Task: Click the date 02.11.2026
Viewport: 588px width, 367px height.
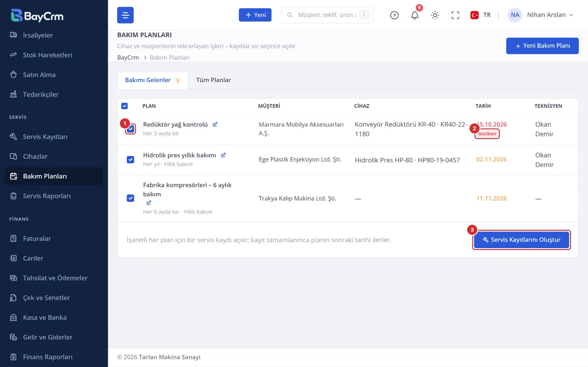Action: tap(492, 160)
